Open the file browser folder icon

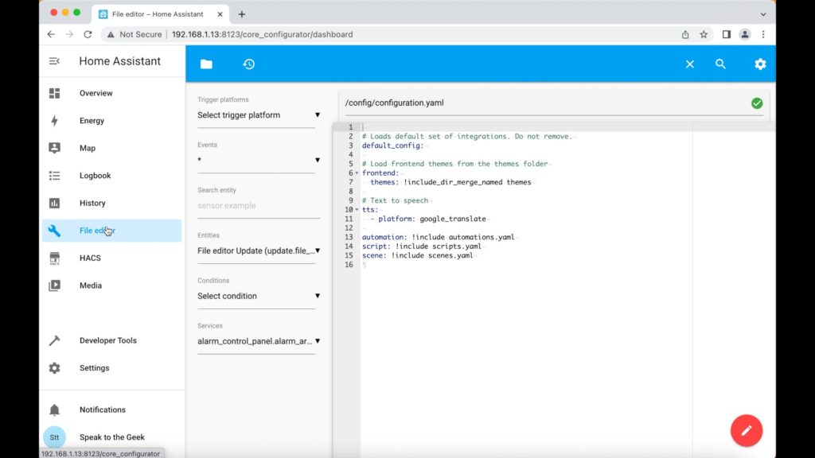click(x=206, y=64)
